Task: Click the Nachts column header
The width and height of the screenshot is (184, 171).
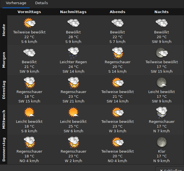Action: coord(161,12)
